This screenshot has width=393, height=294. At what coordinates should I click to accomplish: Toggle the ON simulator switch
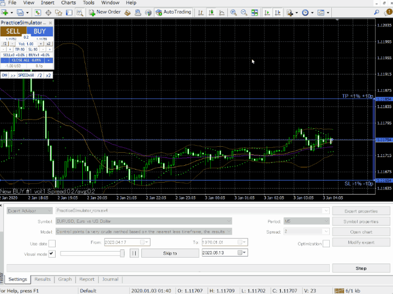click(4, 75)
